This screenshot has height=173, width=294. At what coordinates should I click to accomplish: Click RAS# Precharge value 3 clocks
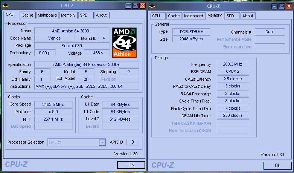point(233,93)
